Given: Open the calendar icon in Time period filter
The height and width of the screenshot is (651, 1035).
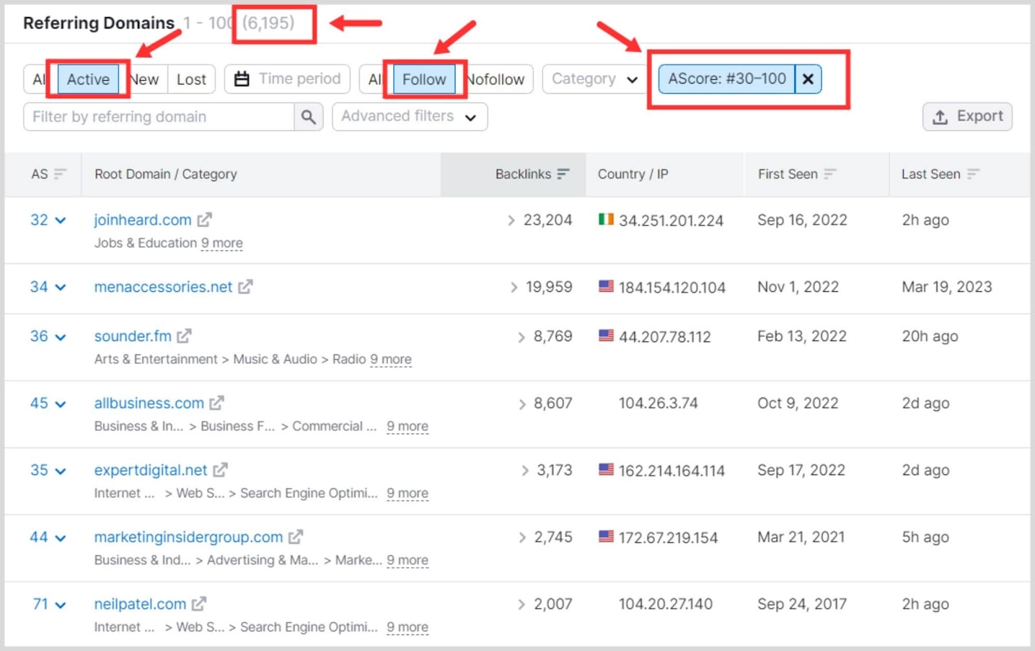Looking at the screenshot, I should (242, 78).
